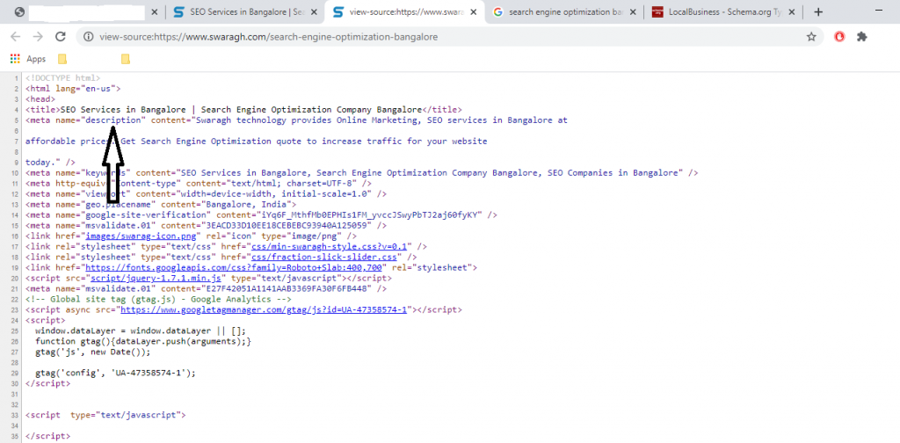Switch to LocalBusiness Schema.org tab
The width and height of the screenshot is (900, 443).
tap(724, 12)
